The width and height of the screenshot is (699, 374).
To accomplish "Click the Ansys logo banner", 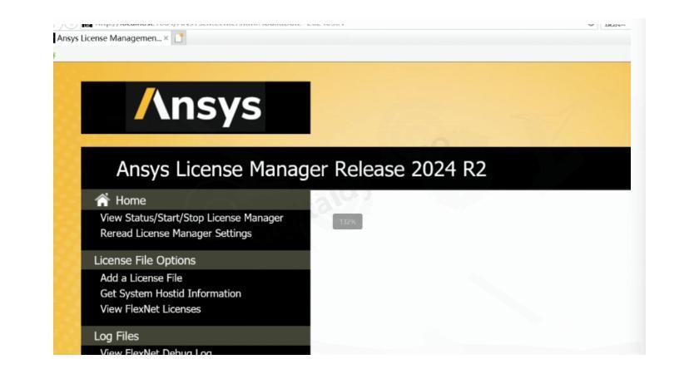I will click(x=196, y=108).
